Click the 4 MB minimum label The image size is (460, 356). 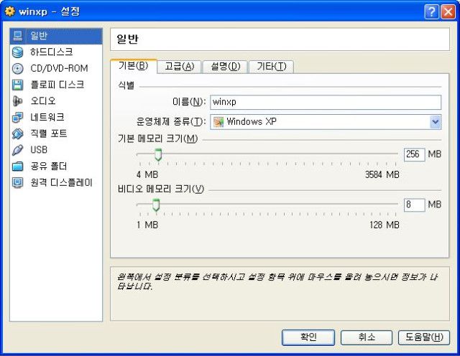coord(147,174)
